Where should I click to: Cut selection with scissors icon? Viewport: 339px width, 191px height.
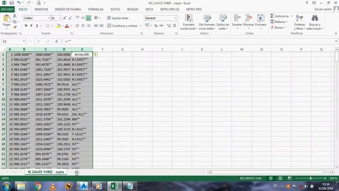click(x=15, y=16)
